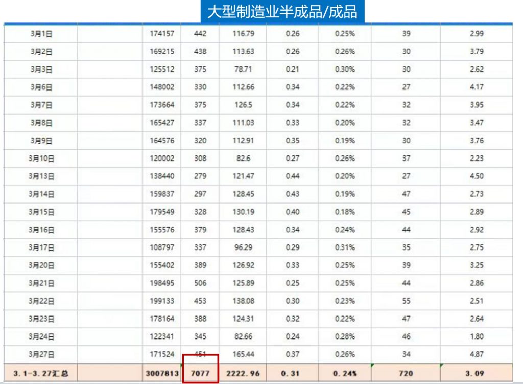Screen dimensions: 523x384
Task: Click the value 138.08 in 3月22日 row
Action: (244, 301)
